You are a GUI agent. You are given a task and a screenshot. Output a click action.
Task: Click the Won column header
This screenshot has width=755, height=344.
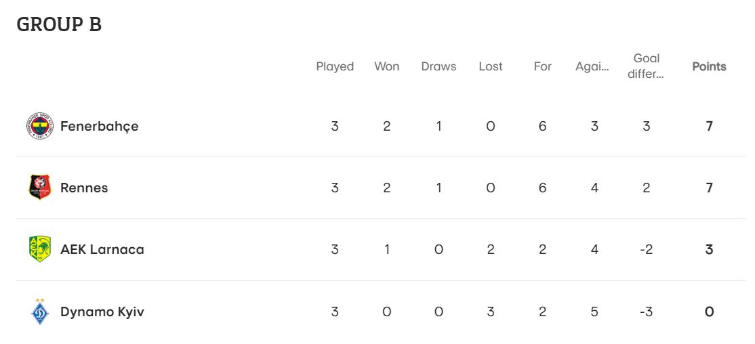tap(386, 66)
